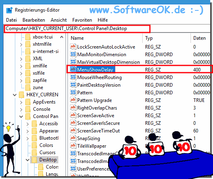Click the ScreenSaveActive string icon
Image resolution: width=213 pixels, height=179 pixels.
point(73,115)
